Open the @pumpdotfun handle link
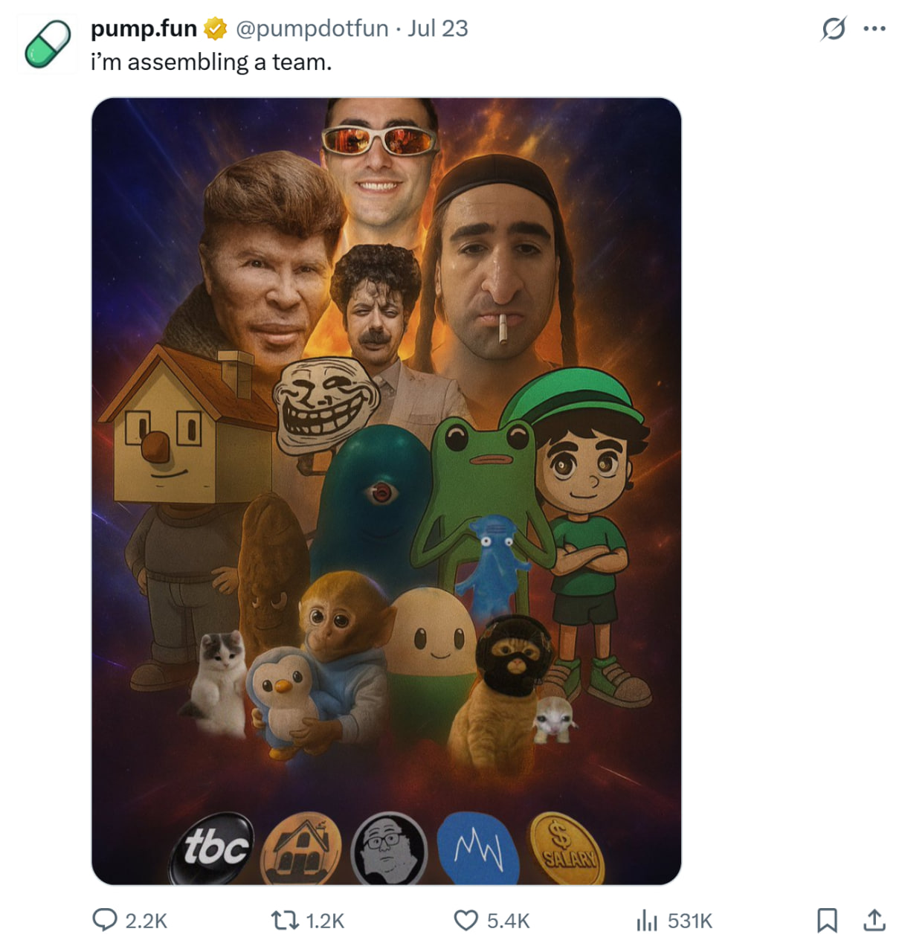This screenshot has height=952, width=902. [312, 29]
